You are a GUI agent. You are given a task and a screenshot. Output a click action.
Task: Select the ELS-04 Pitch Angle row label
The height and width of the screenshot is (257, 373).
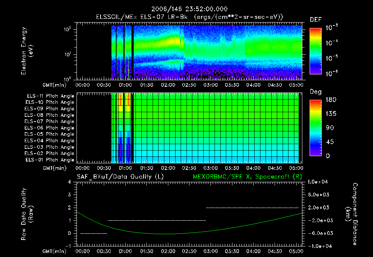point(50,140)
